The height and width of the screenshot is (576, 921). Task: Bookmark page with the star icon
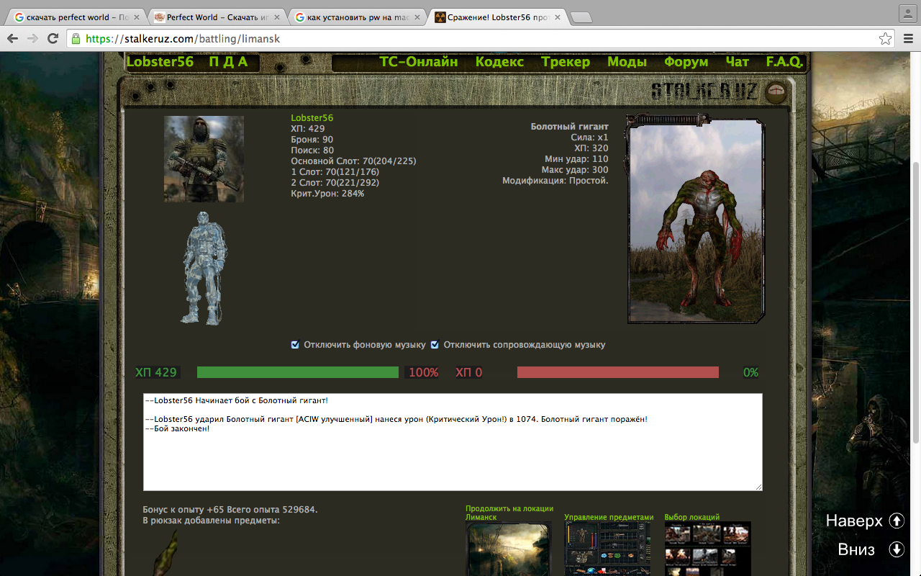(x=885, y=39)
